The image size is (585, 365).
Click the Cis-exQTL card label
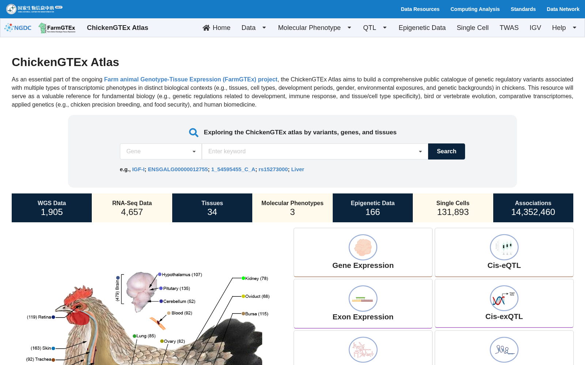504,316
